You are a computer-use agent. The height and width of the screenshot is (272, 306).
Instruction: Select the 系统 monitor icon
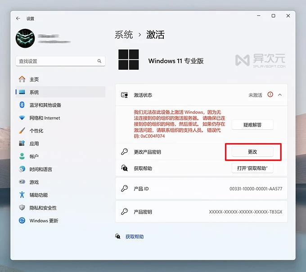click(x=22, y=92)
